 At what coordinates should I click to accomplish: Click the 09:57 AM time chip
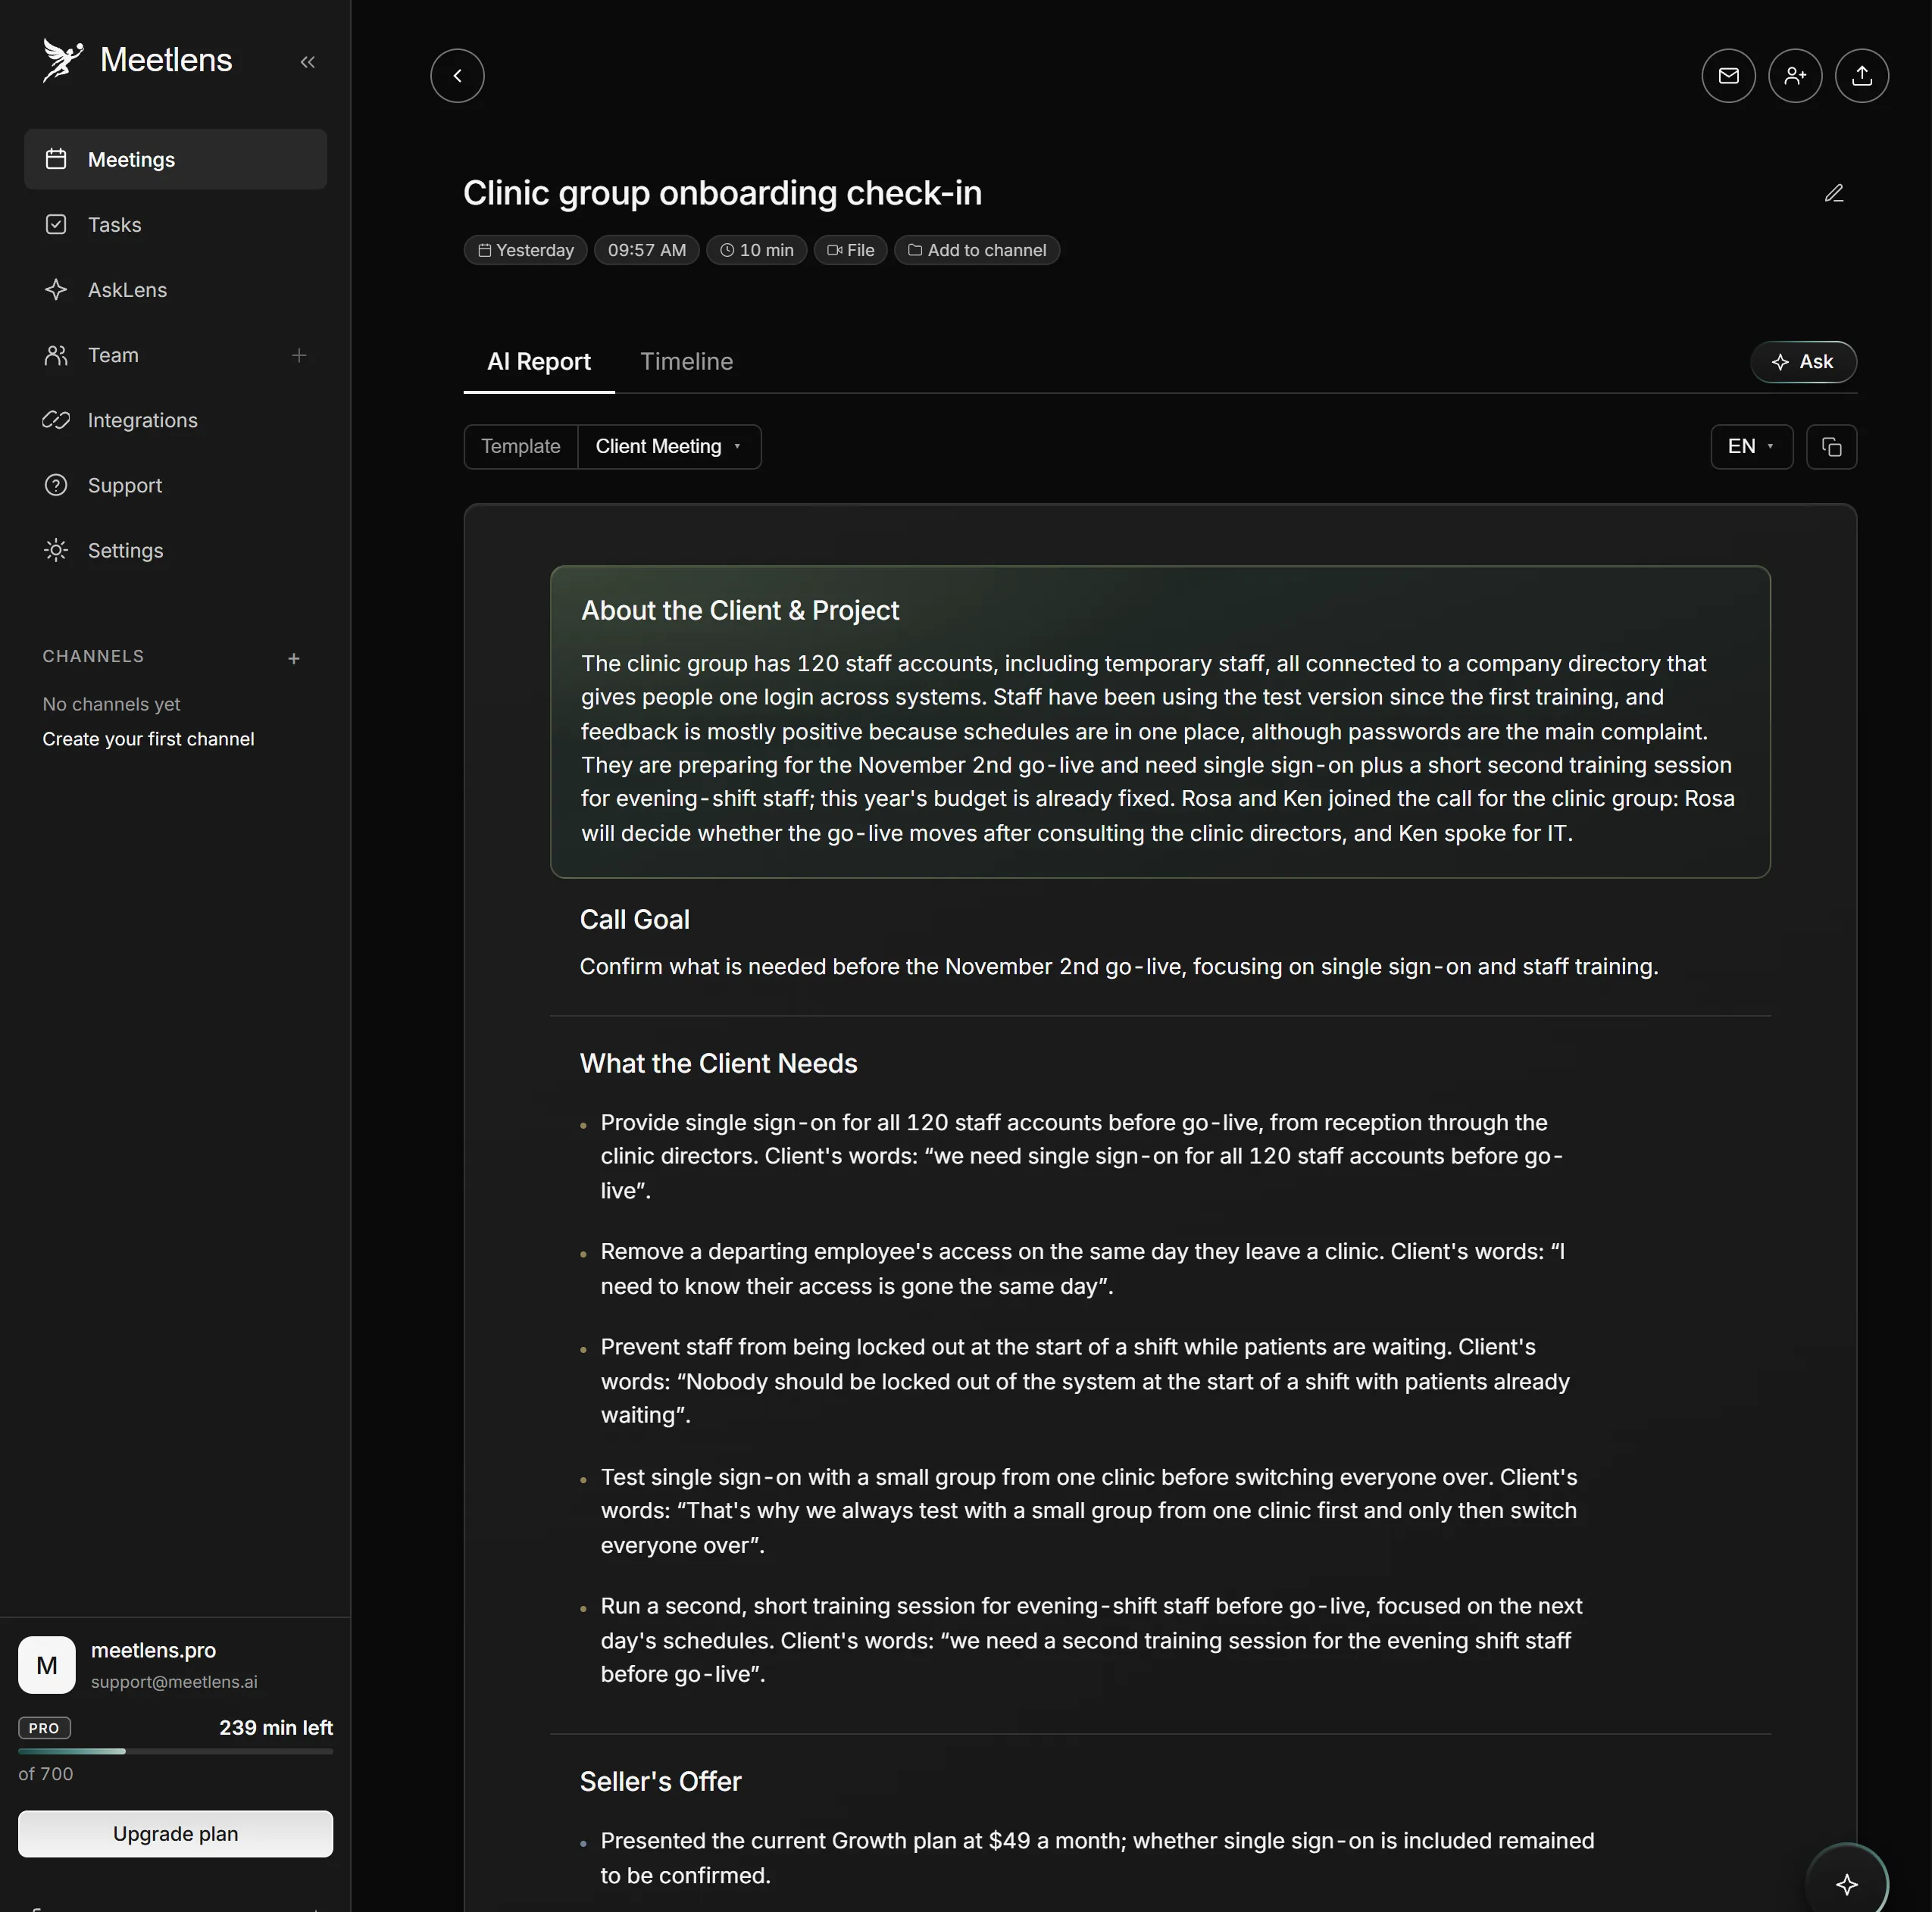coord(647,250)
